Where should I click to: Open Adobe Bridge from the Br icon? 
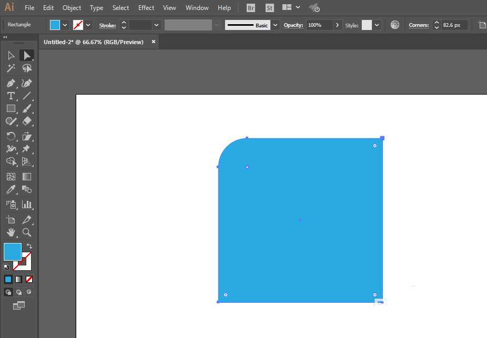[x=251, y=8]
